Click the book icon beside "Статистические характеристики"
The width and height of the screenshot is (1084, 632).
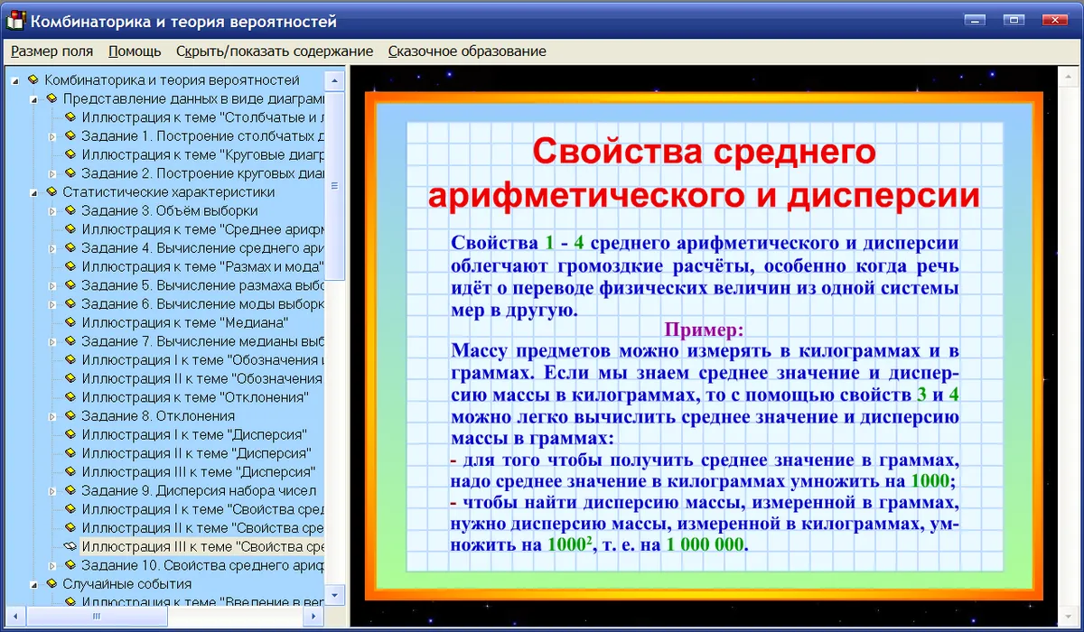click(51, 191)
